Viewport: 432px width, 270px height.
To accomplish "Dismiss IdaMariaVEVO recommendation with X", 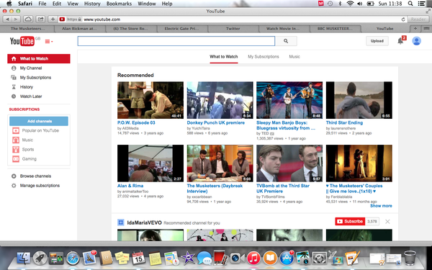I will [387, 222].
